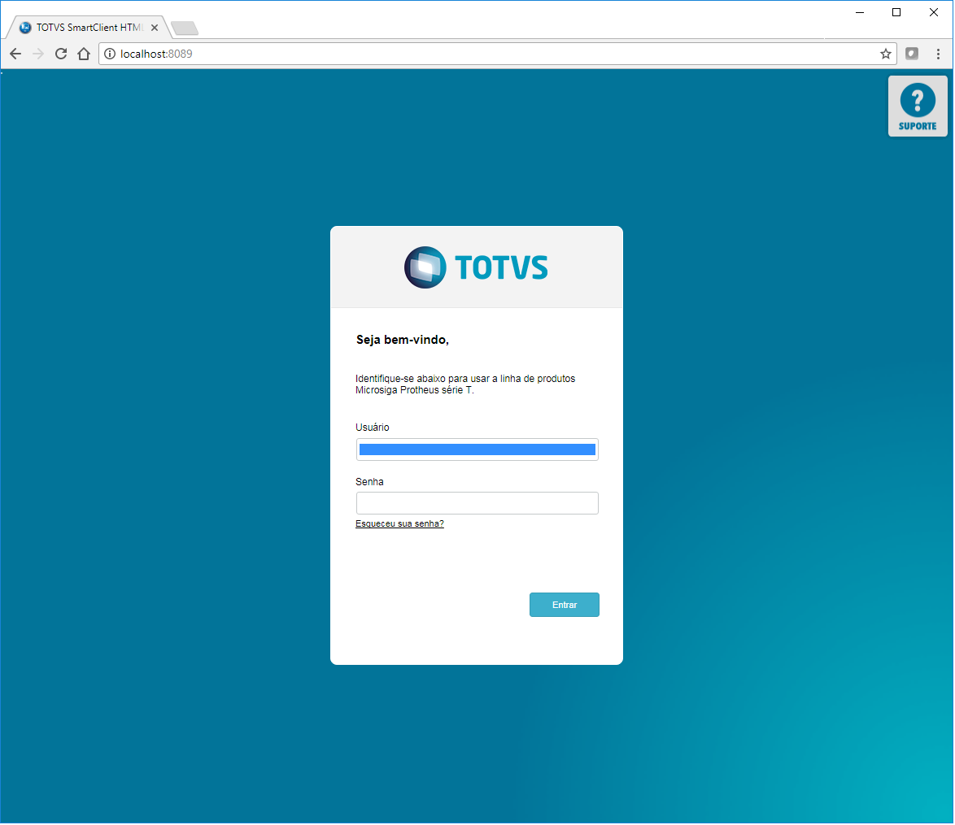Screen dimensions: 955x825
Task: Click the 'Seja bem-vindo,' heading
Action: point(403,340)
